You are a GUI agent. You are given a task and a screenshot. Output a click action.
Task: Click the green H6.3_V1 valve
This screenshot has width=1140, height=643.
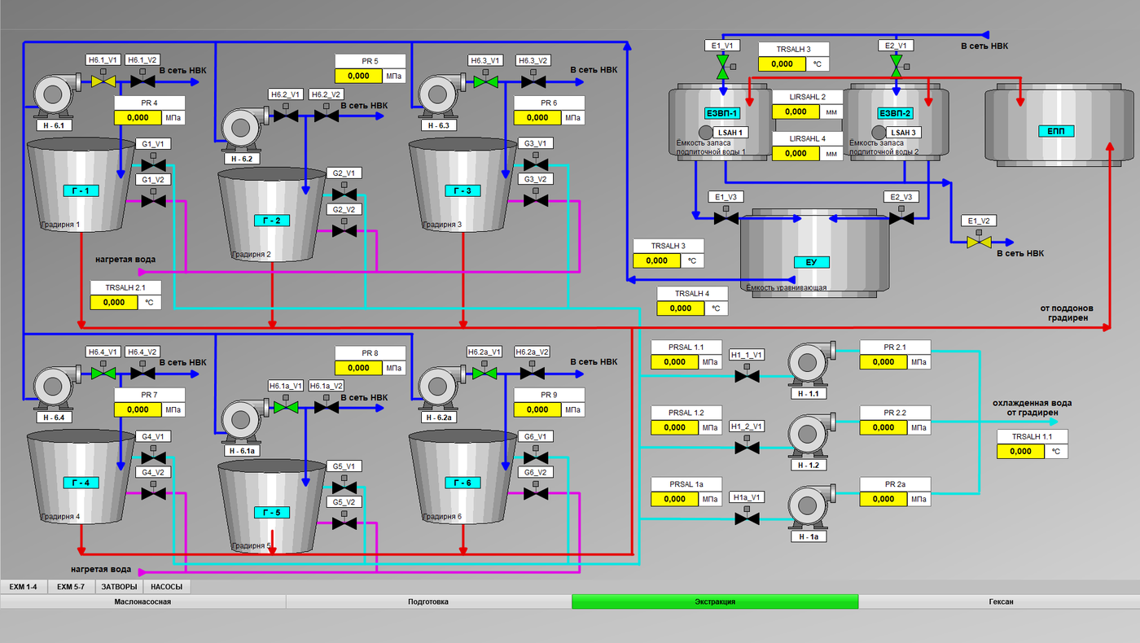[487, 82]
